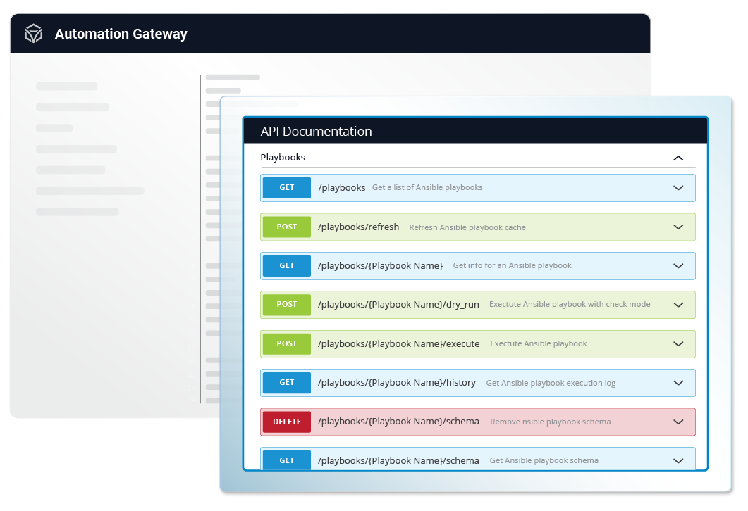The image size is (748, 511).
Task: Expand the execute endpoint chevron
Action: click(678, 344)
